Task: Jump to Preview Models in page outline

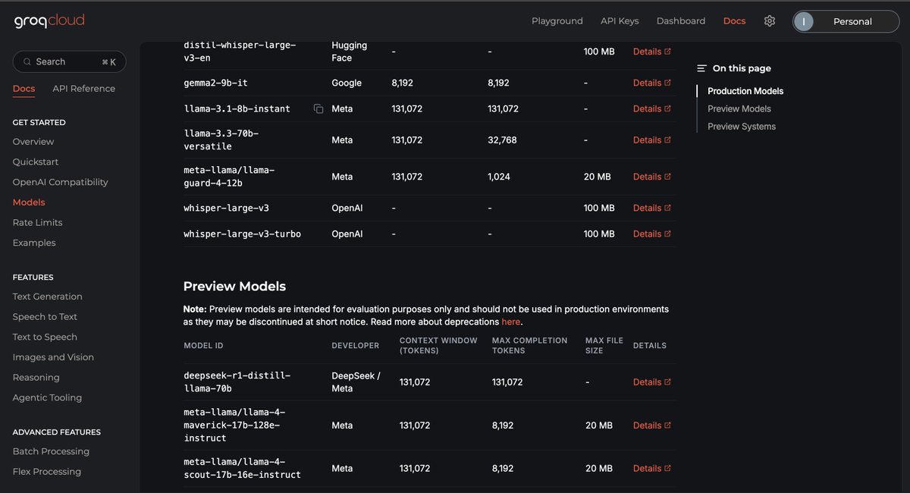Action: pyautogui.click(x=739, y=108)
